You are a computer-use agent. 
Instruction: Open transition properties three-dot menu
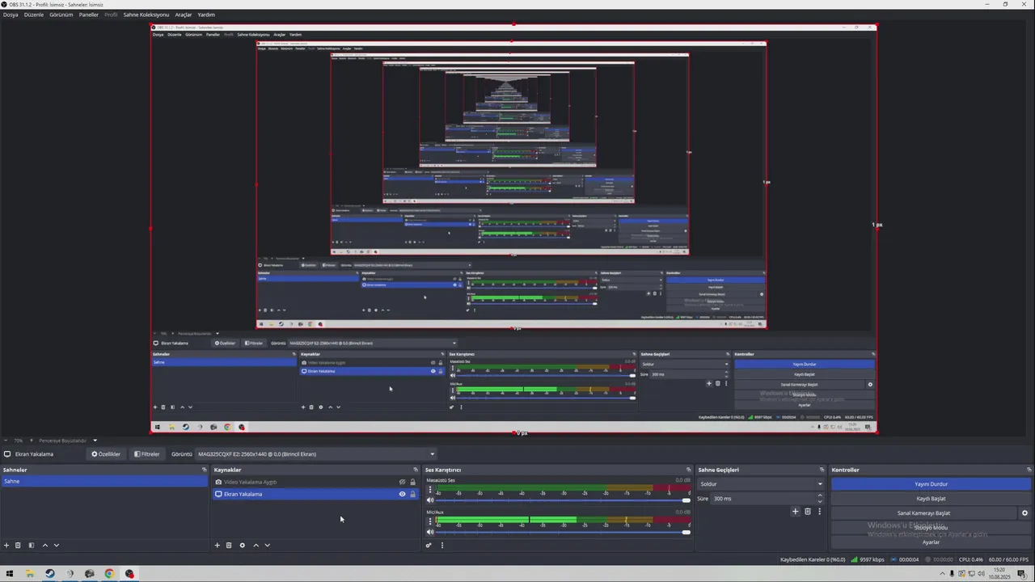(819, 512)
